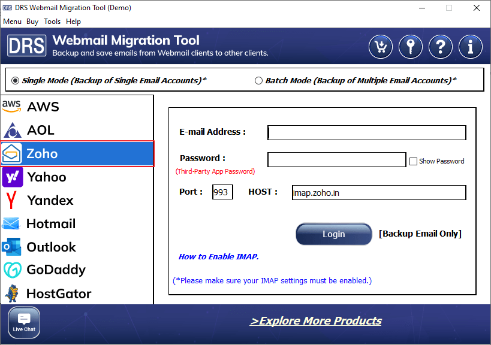This screenshot has width=491, height=345.
Task: Click the Backup Email Only label
Action: pos(420,234)
